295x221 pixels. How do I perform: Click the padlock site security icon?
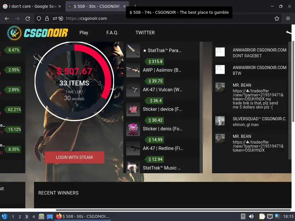[47, 18]
